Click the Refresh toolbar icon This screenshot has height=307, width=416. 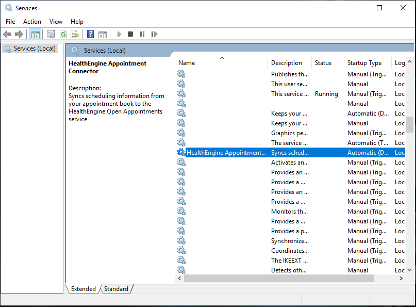(x=62, y=35)
